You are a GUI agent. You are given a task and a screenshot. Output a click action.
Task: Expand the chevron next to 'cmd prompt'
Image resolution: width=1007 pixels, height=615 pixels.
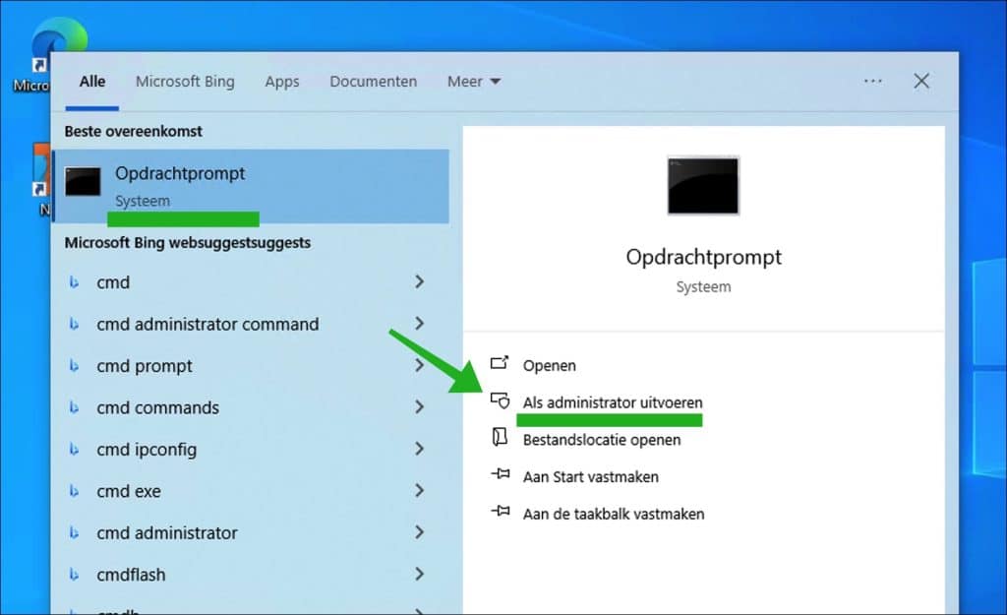pos(419,365)
